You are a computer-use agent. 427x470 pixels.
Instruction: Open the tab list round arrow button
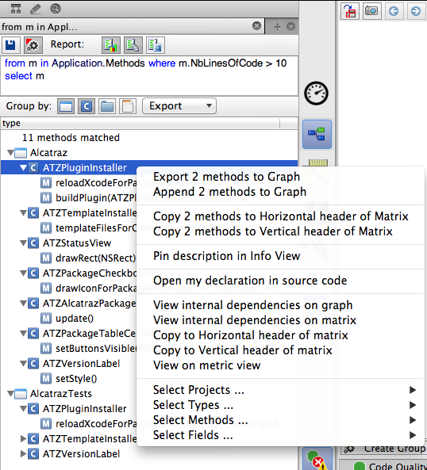[290, 27]
